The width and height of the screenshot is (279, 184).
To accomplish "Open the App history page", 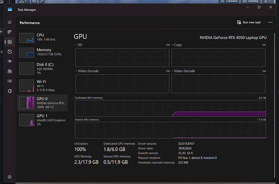I will coord(10,52).
